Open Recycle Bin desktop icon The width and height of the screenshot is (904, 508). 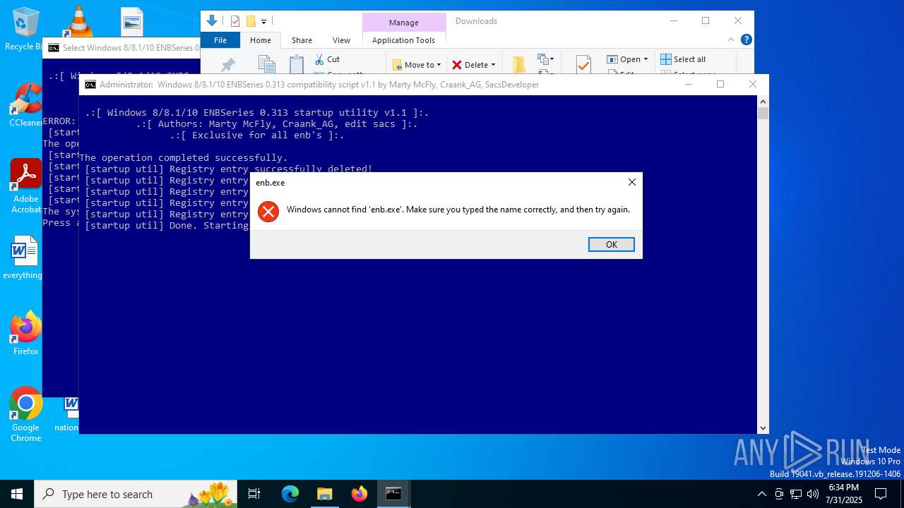(25, 30)
